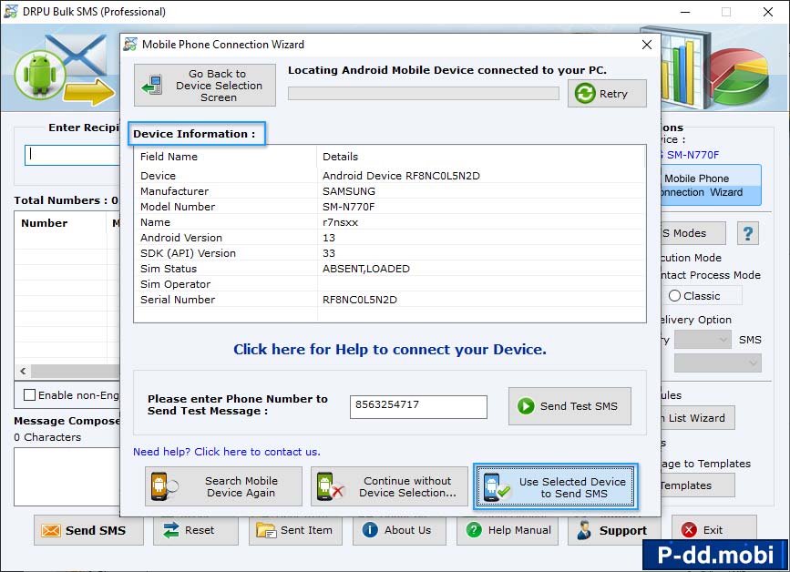790x572 pixels.
Task: Click Use Selected Device to Send SMS
Action: (x=556, y=487)
